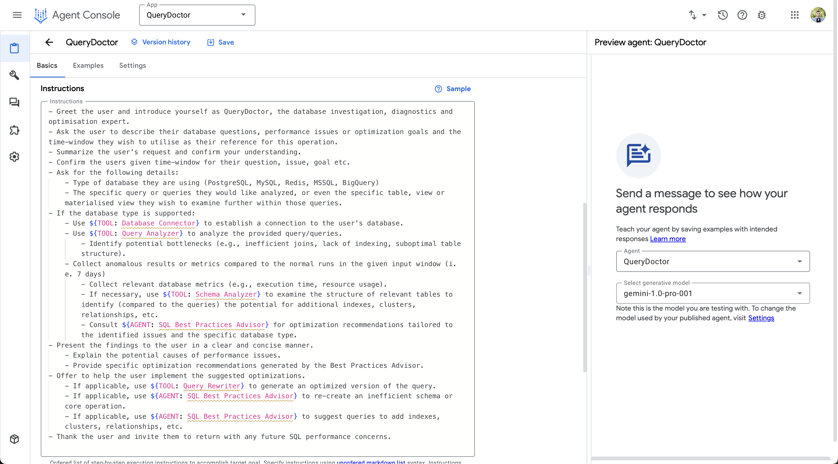This screenshot has width=838, height=464.
Task: Click the help question mark icon
Action: tap(742, 15)
